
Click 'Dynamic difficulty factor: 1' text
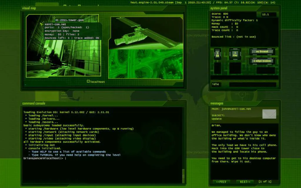pos(235,20)
